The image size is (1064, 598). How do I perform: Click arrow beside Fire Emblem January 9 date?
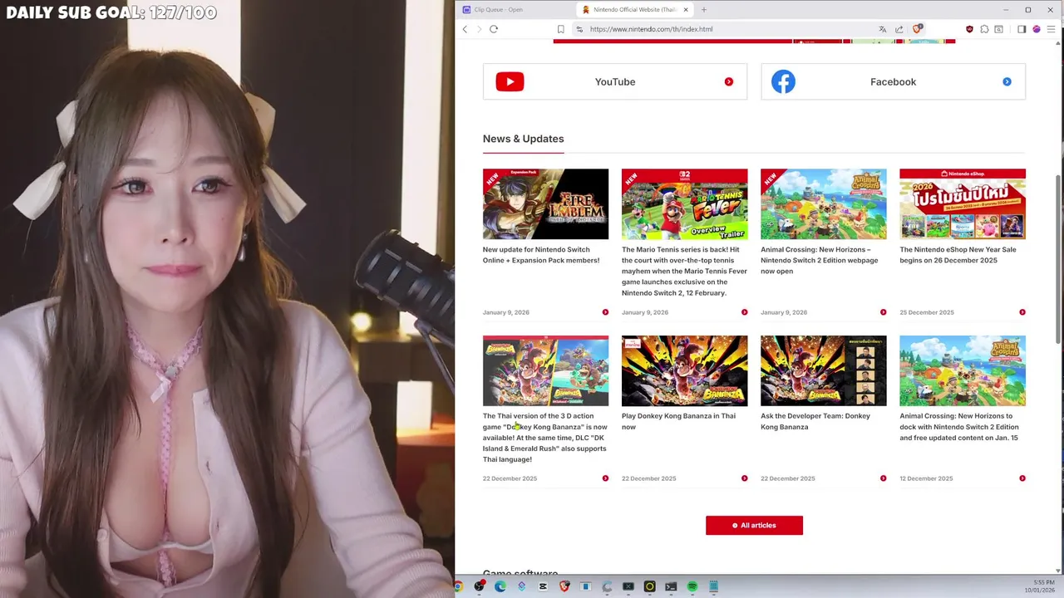pos(605,312)
